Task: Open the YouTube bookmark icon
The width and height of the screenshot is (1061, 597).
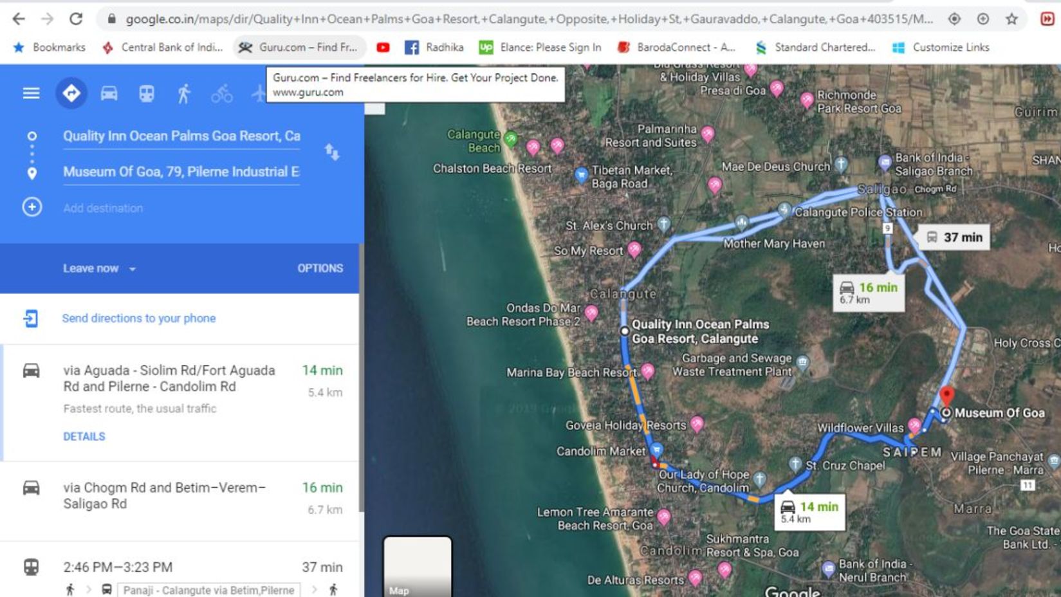Action: click(383, 47)
